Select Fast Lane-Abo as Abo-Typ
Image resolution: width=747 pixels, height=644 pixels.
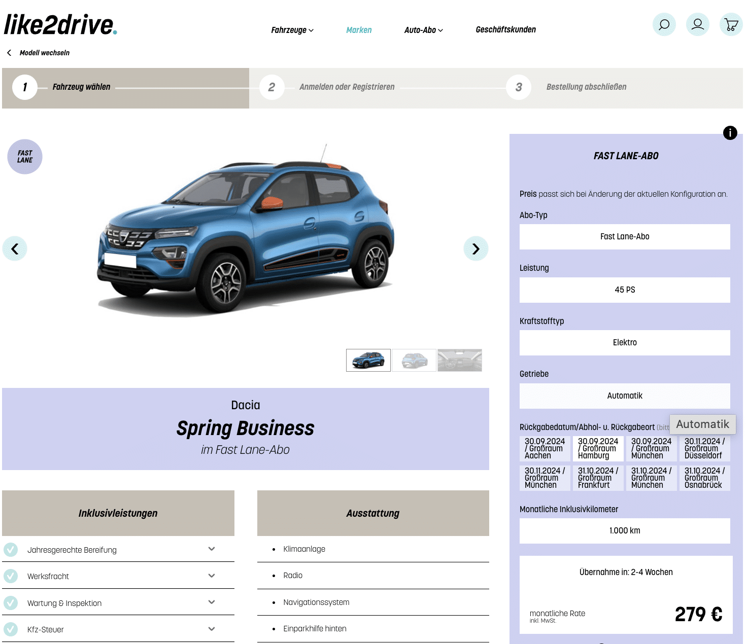point(625,237)
